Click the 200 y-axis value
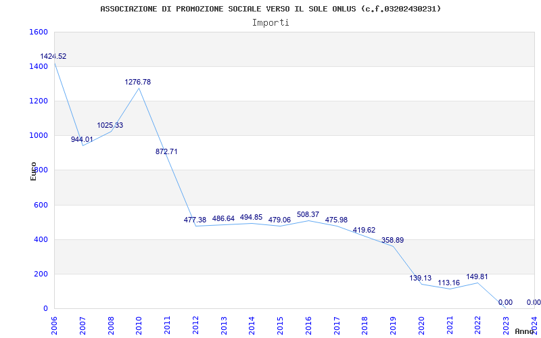The image size is (541, 338). click(x=41, y=274)
